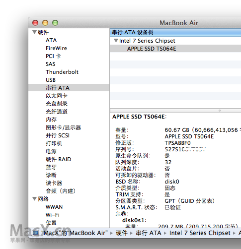Viewport: 241px width, 249px height.
Task: Select Wi-Fi under network
Action: (x=52, y=215)
